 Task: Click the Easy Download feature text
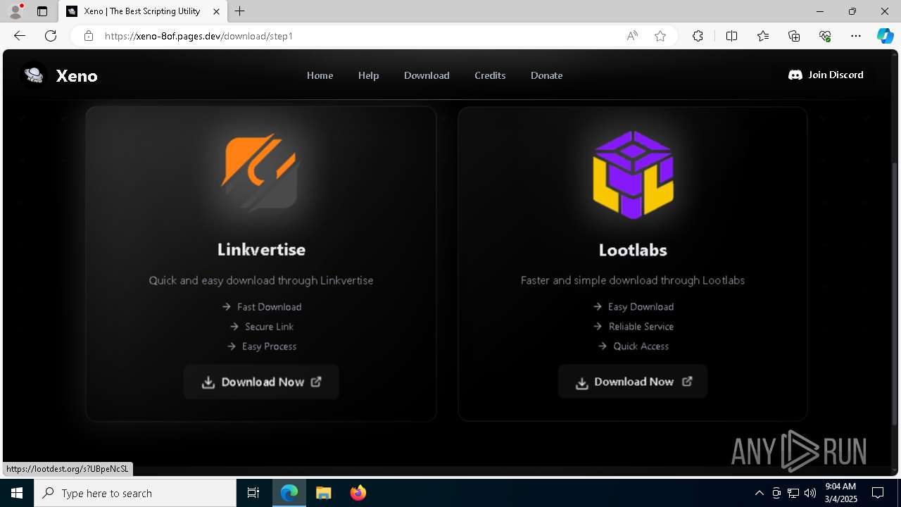(x=641, y=307)
